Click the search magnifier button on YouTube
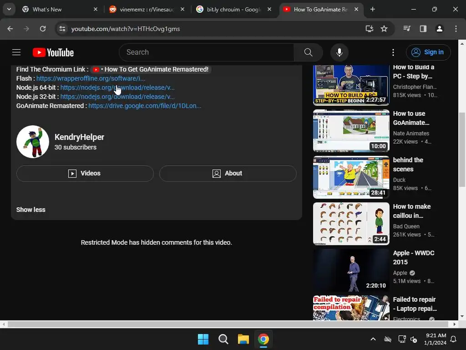The height and width of the screenshot is (350, 466). tap(308, 52)
